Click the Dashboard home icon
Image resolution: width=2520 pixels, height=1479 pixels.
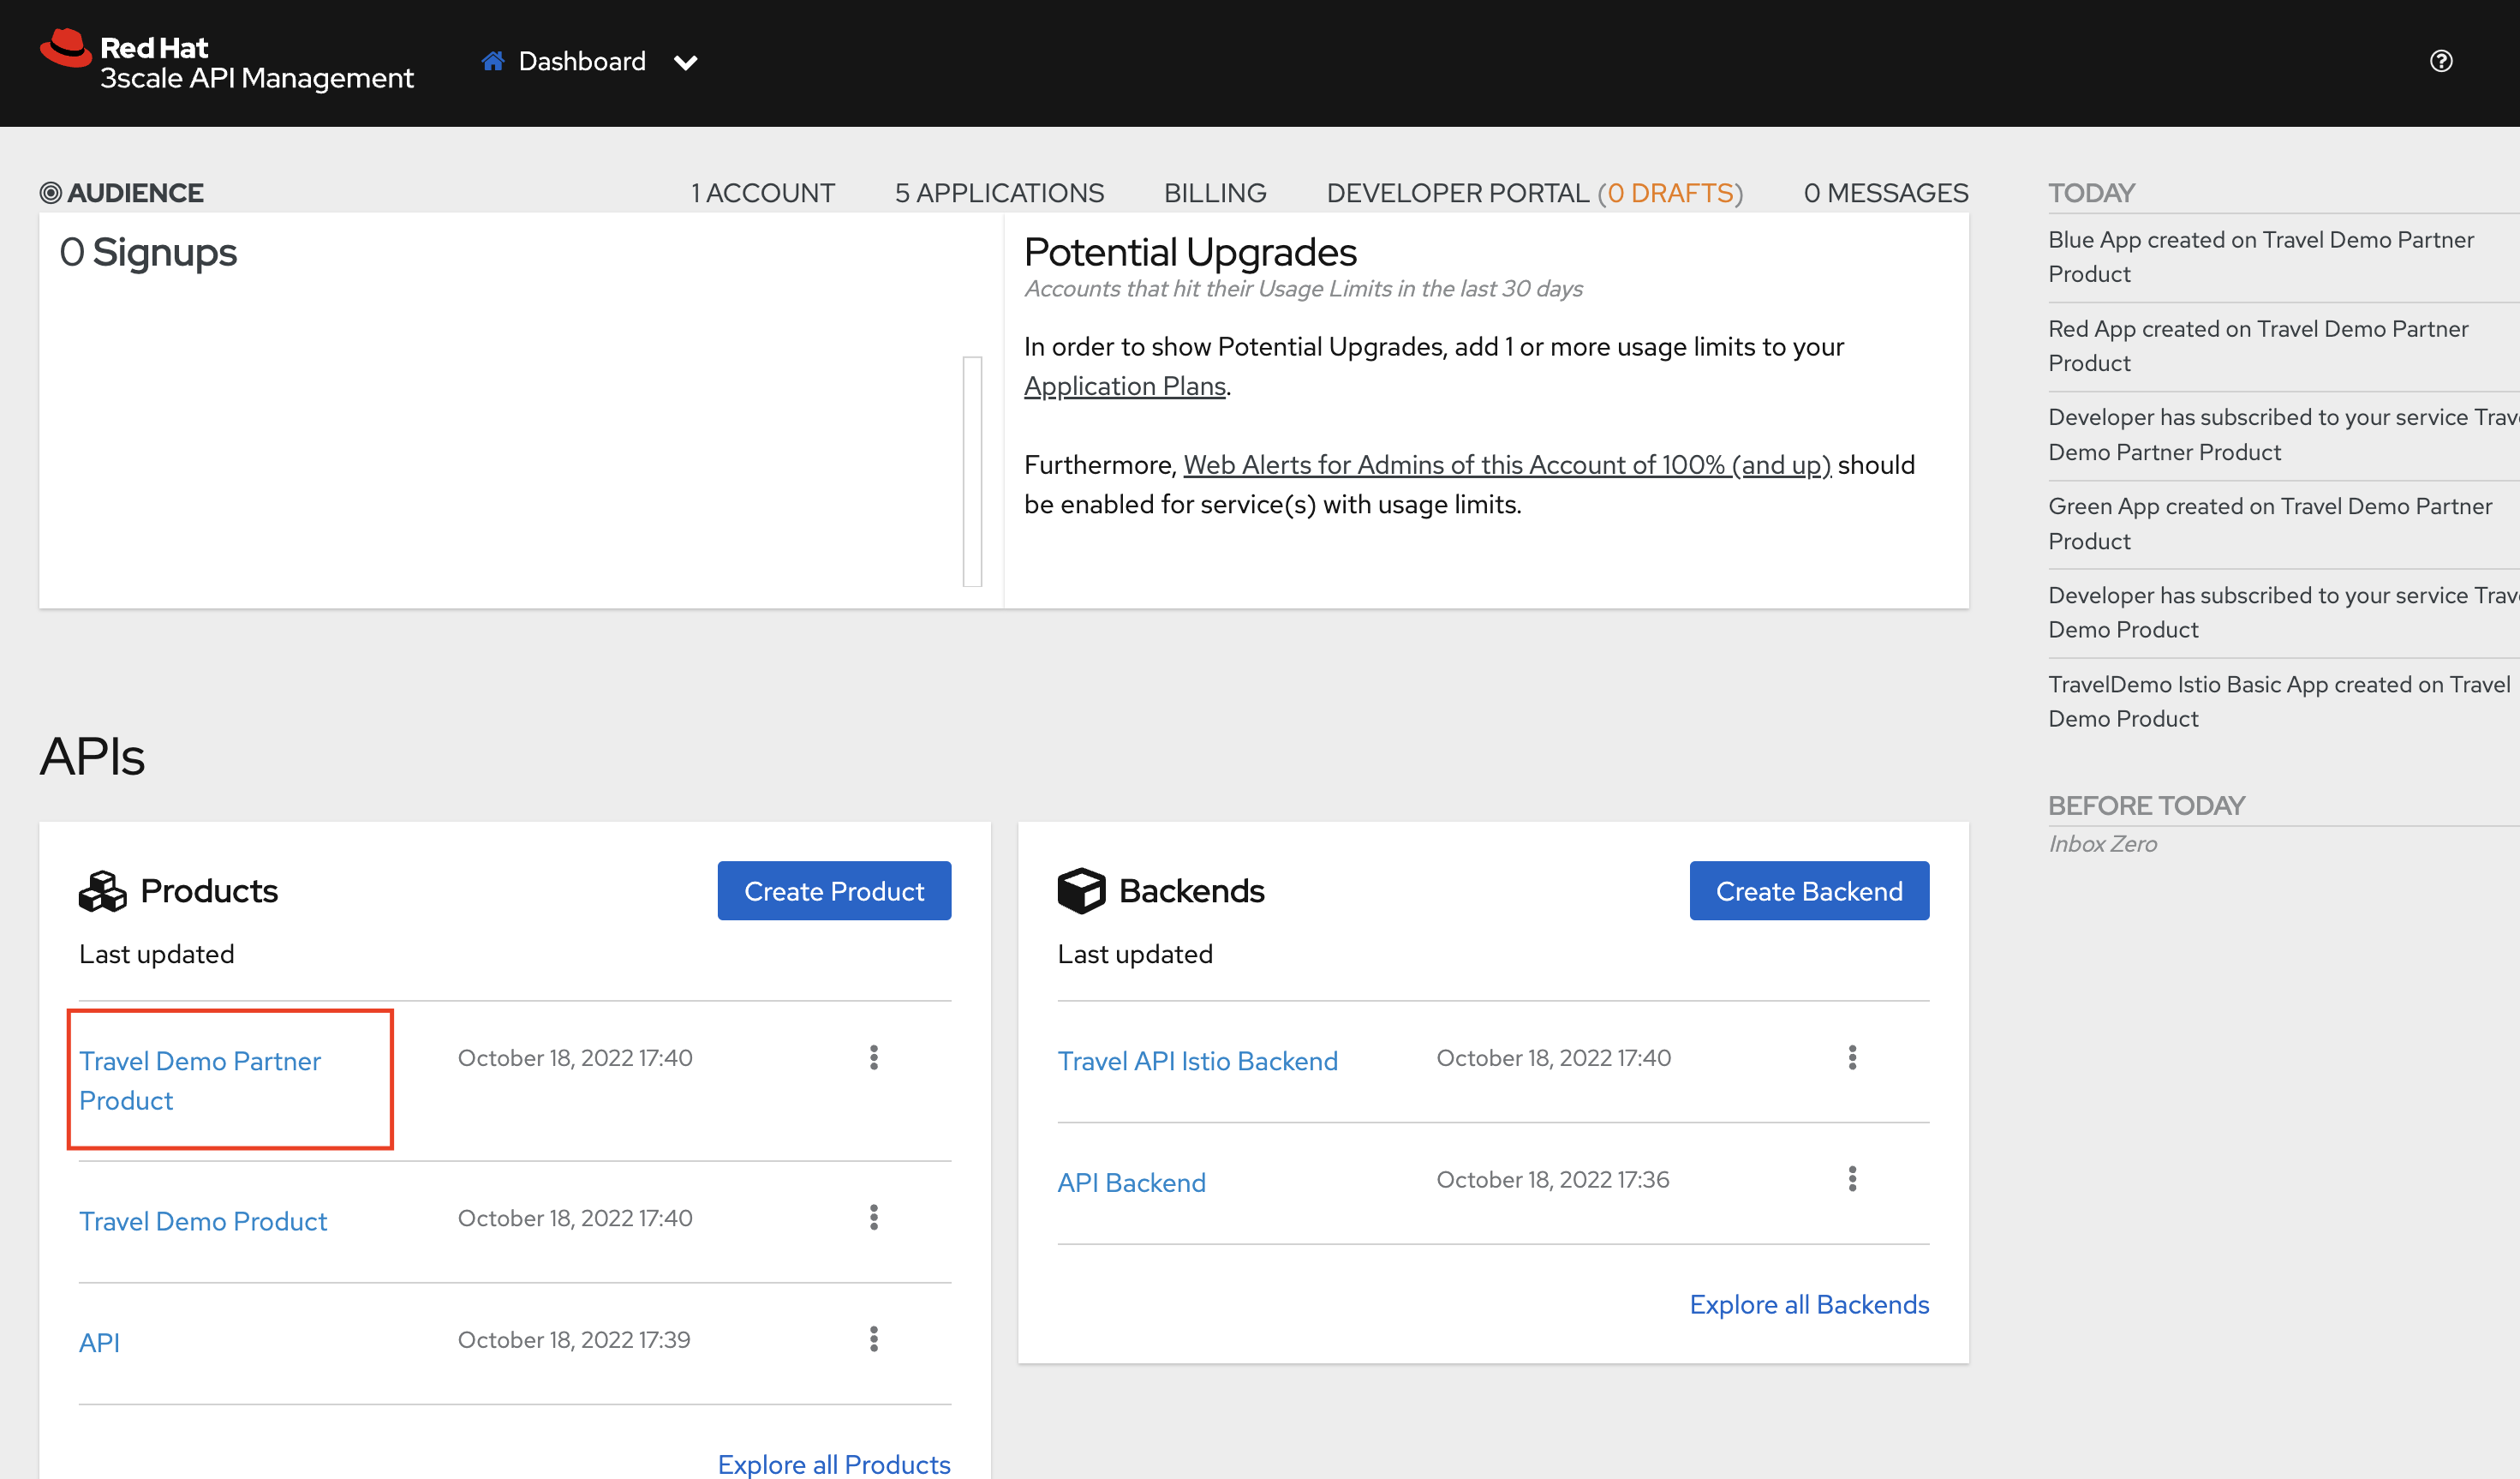coord(492,61)
